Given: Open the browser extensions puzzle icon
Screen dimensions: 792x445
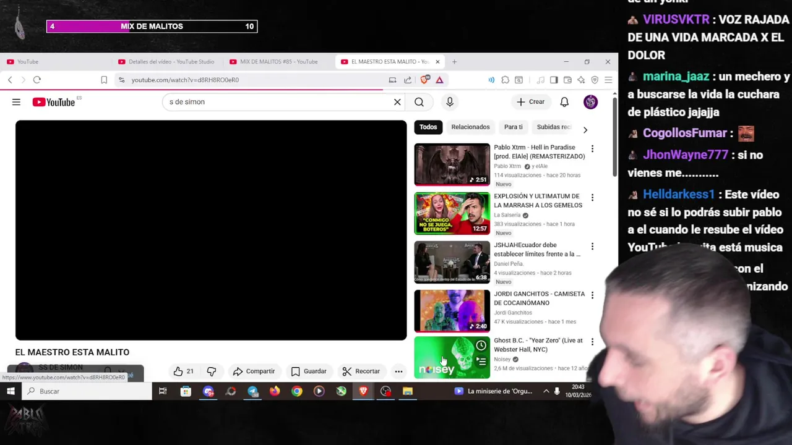Looking at the screenshot, I should [505, 80].
